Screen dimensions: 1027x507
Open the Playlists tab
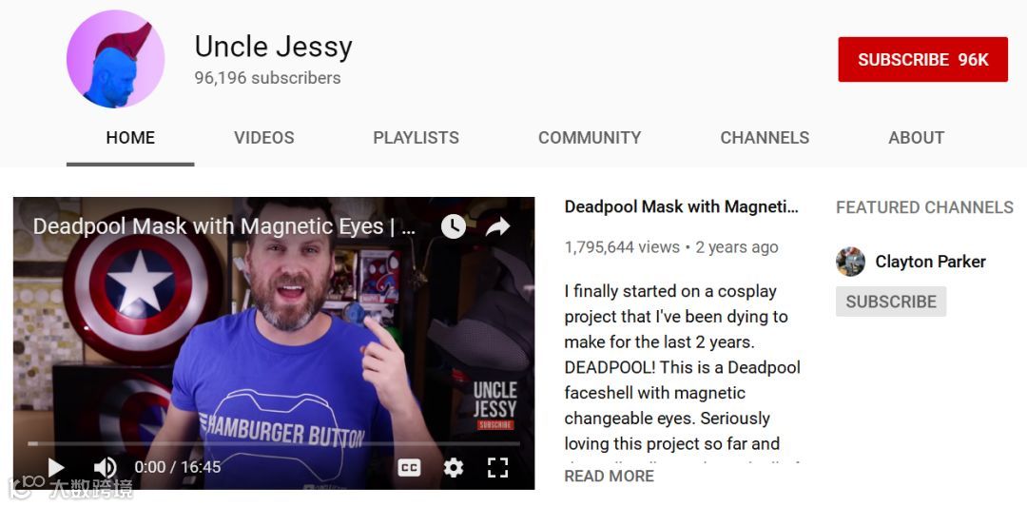416,138
